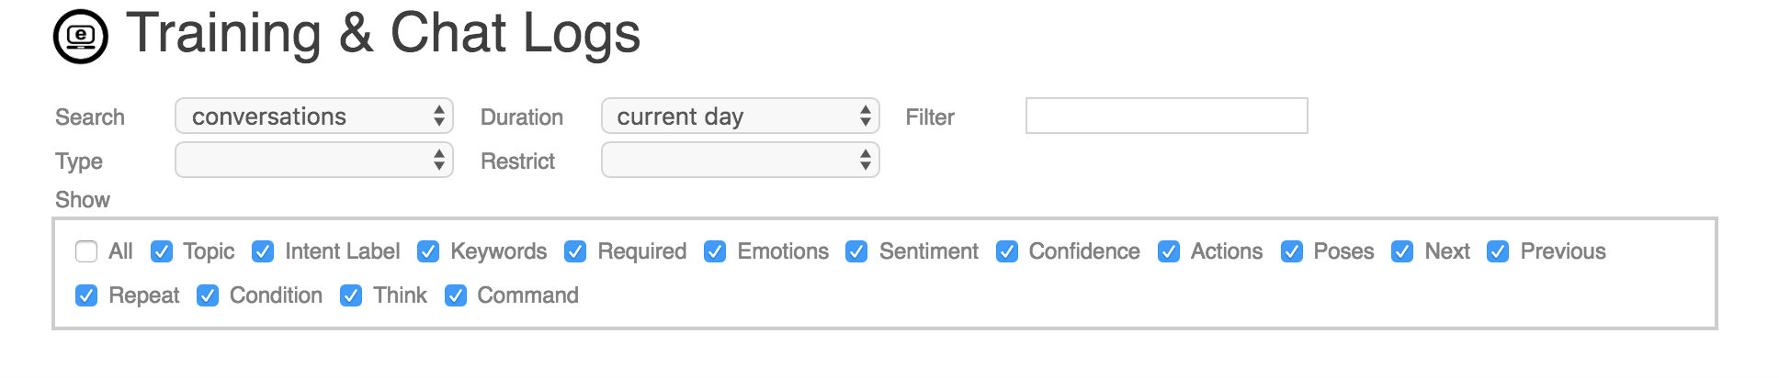Uncheck the Confidence checkbox

tap(1007, 251)
